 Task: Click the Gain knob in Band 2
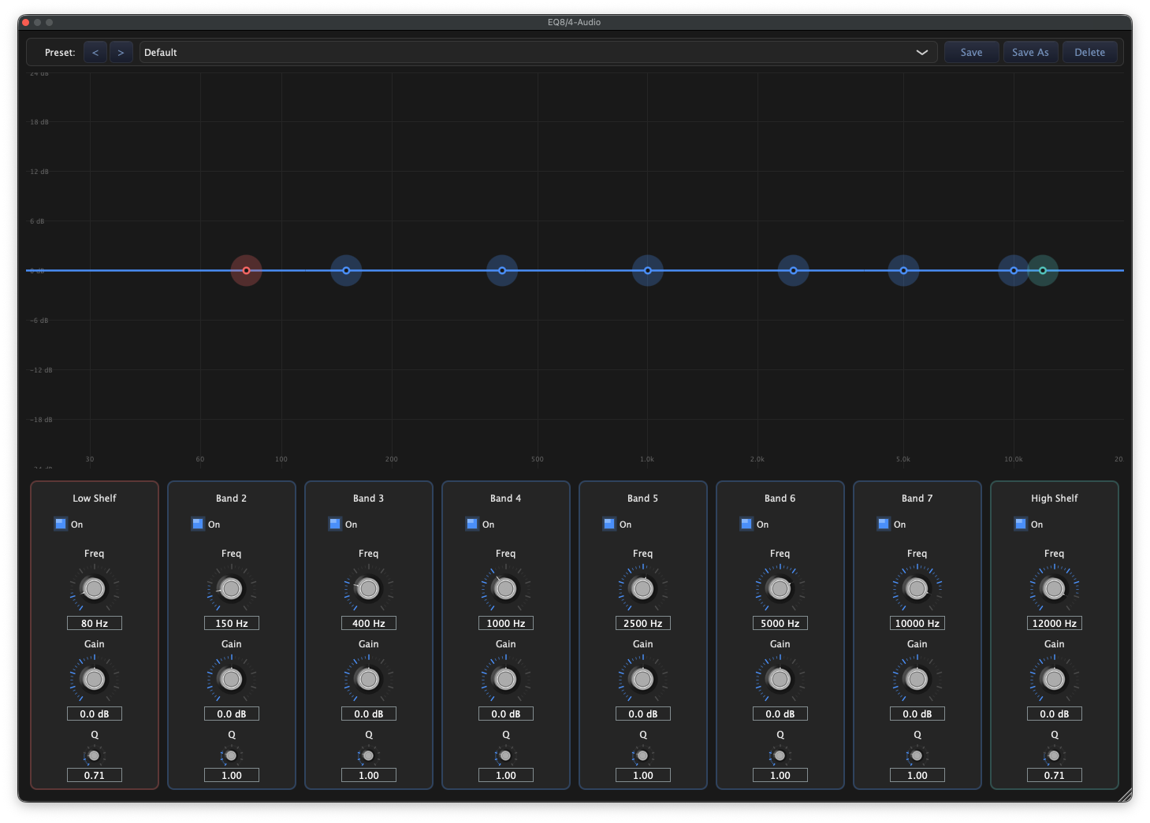pyautogui.click(x=231, y=679)
